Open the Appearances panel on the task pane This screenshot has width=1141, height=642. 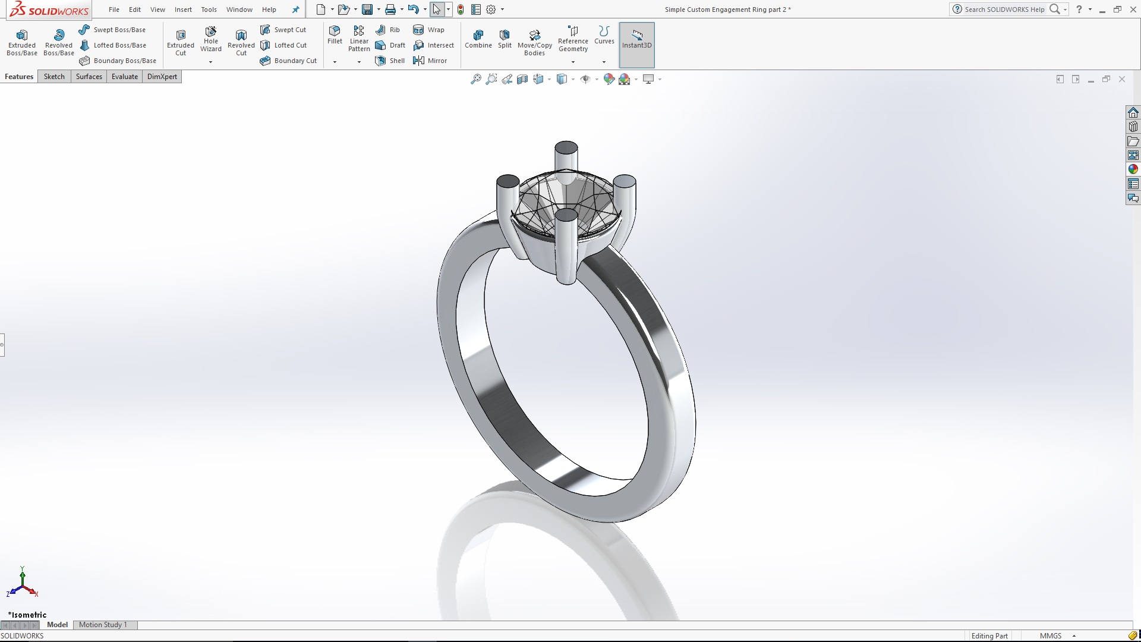click(1134, 168)
